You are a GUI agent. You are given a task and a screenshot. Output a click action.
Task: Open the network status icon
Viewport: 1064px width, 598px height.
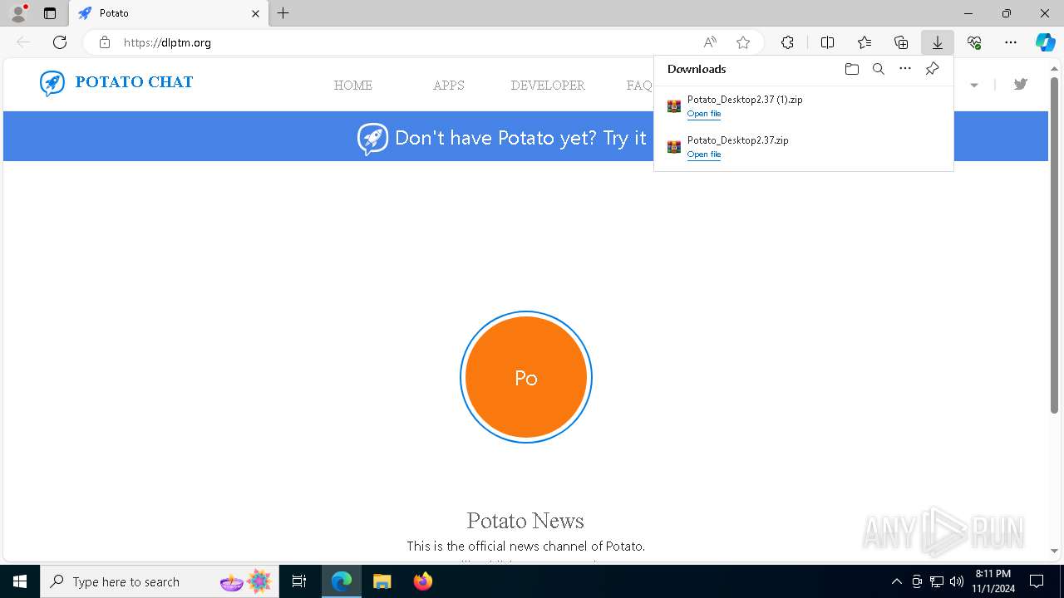click(936, 581)
